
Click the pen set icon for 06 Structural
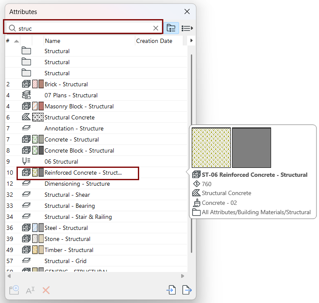pyautogui.click(x=26, y=161)
